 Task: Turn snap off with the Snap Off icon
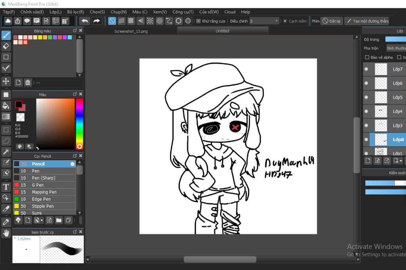pyautogui.click(x=112, y=21)
